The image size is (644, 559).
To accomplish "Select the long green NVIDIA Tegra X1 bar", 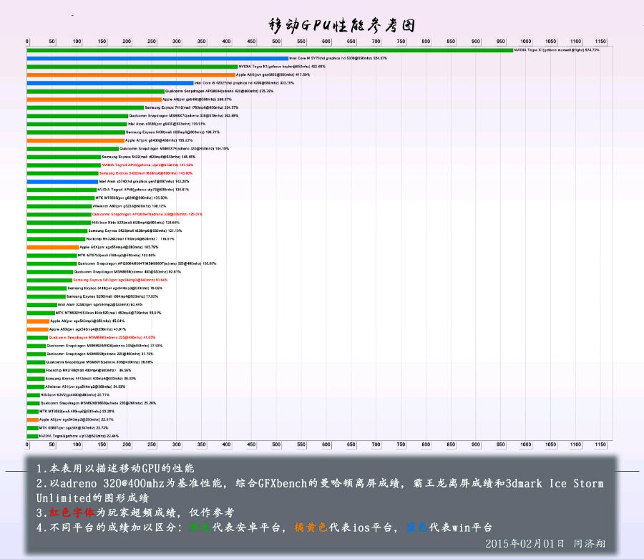I will click(270, 50).
